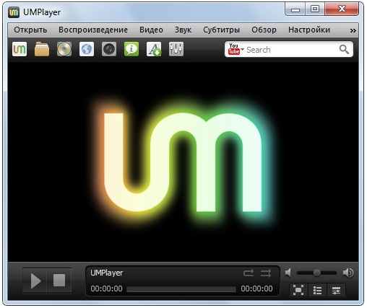Image resolution: width=367 pixels, height=308 pixels.
Task: Click the loud speaker max volume icon
Action: tap(348, 273)
